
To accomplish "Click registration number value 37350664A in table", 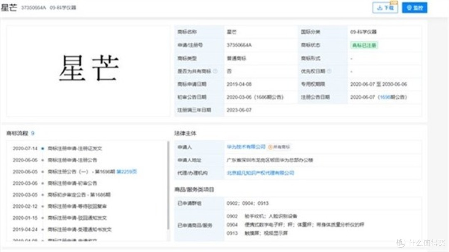I will pyautogui.click(x=239, y=45).
